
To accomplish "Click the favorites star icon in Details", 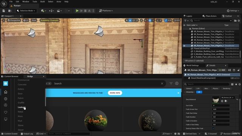I will click(x=236, y=84).
